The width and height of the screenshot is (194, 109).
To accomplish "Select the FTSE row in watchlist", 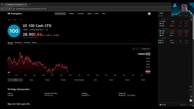I will point(174,43).
